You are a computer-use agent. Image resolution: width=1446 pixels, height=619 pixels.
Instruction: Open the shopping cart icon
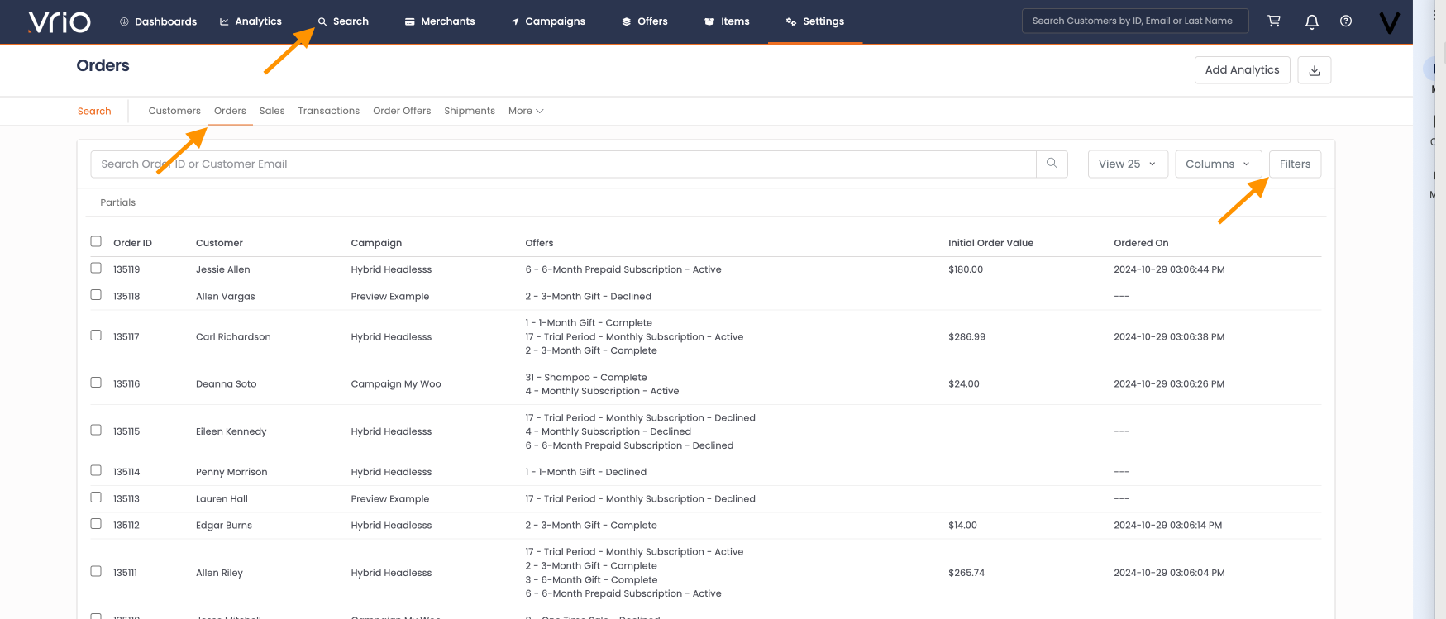(x=1274, y=21)
